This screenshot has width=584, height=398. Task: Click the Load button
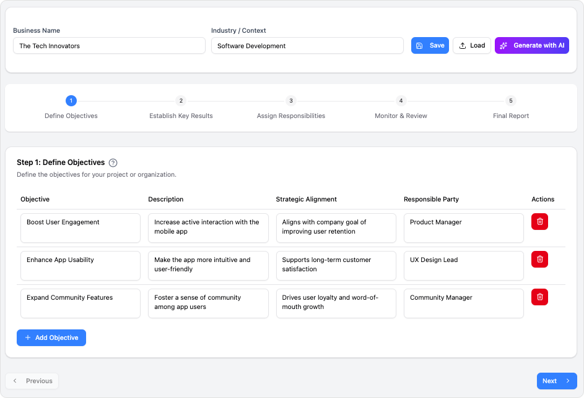(471, 45)
